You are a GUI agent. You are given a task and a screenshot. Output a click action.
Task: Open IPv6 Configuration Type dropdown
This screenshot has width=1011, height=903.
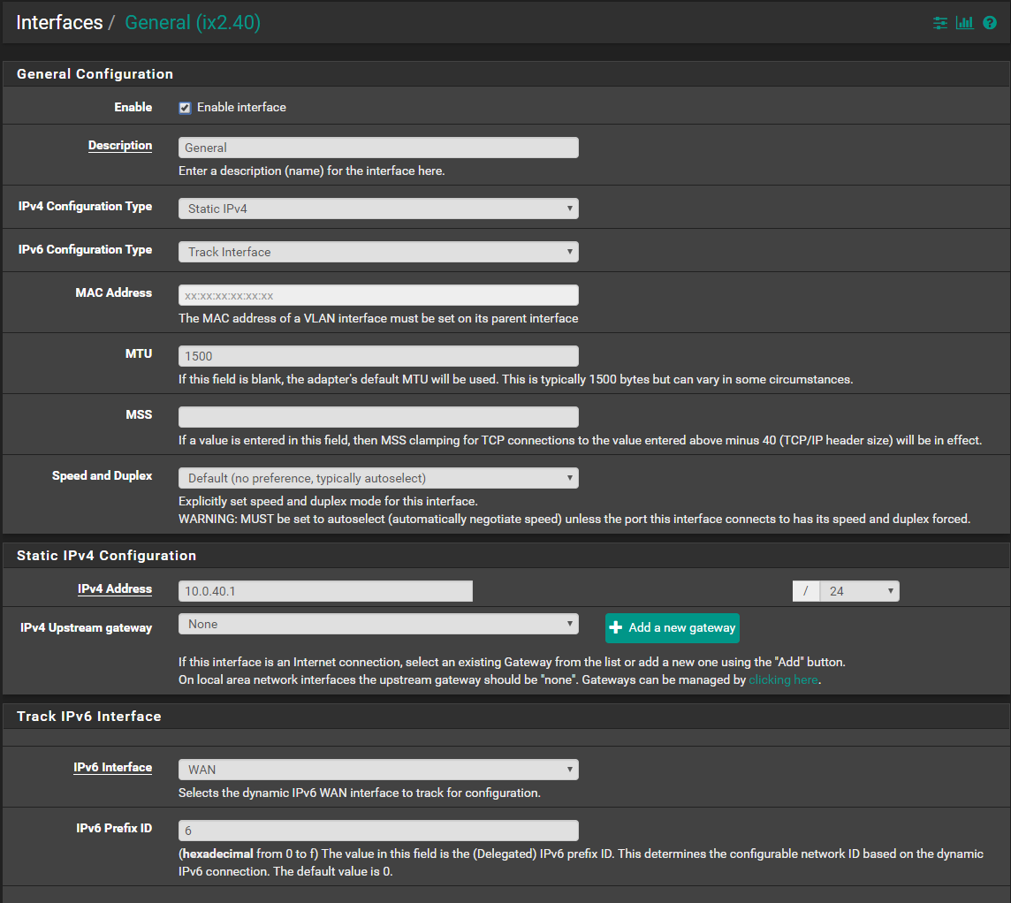378,252
